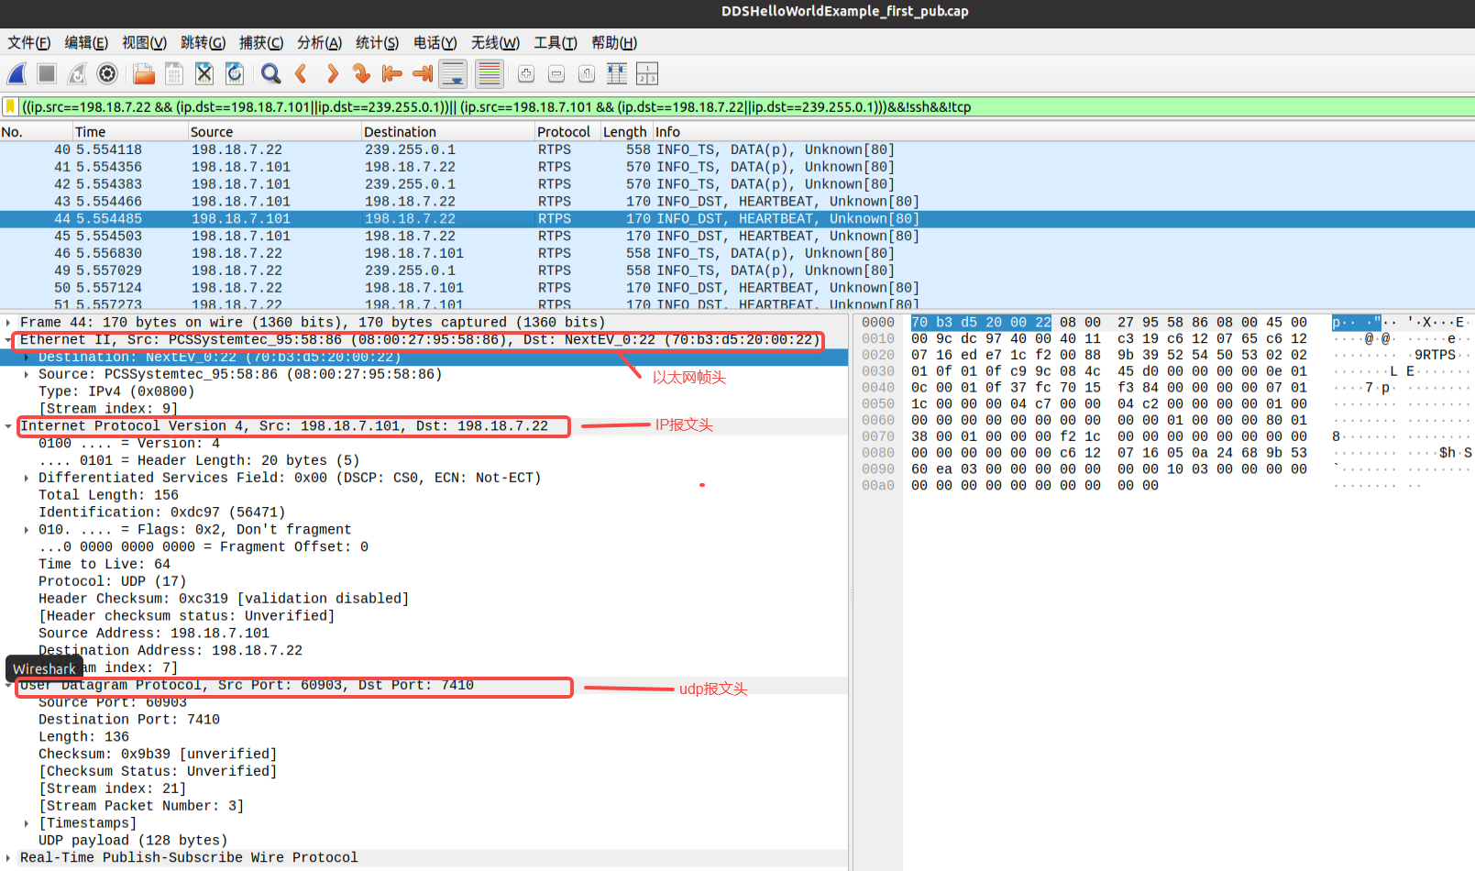
Task: Jump to the last packet
Action: coord(423,74)
